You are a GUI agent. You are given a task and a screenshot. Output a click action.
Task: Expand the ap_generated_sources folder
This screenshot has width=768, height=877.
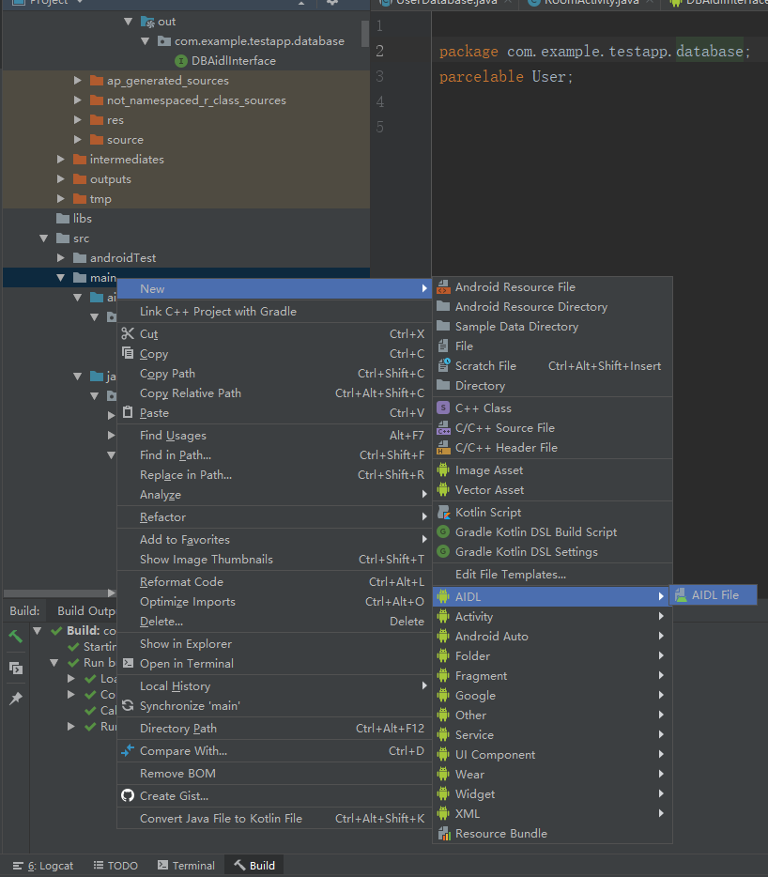tap(78, 81)
